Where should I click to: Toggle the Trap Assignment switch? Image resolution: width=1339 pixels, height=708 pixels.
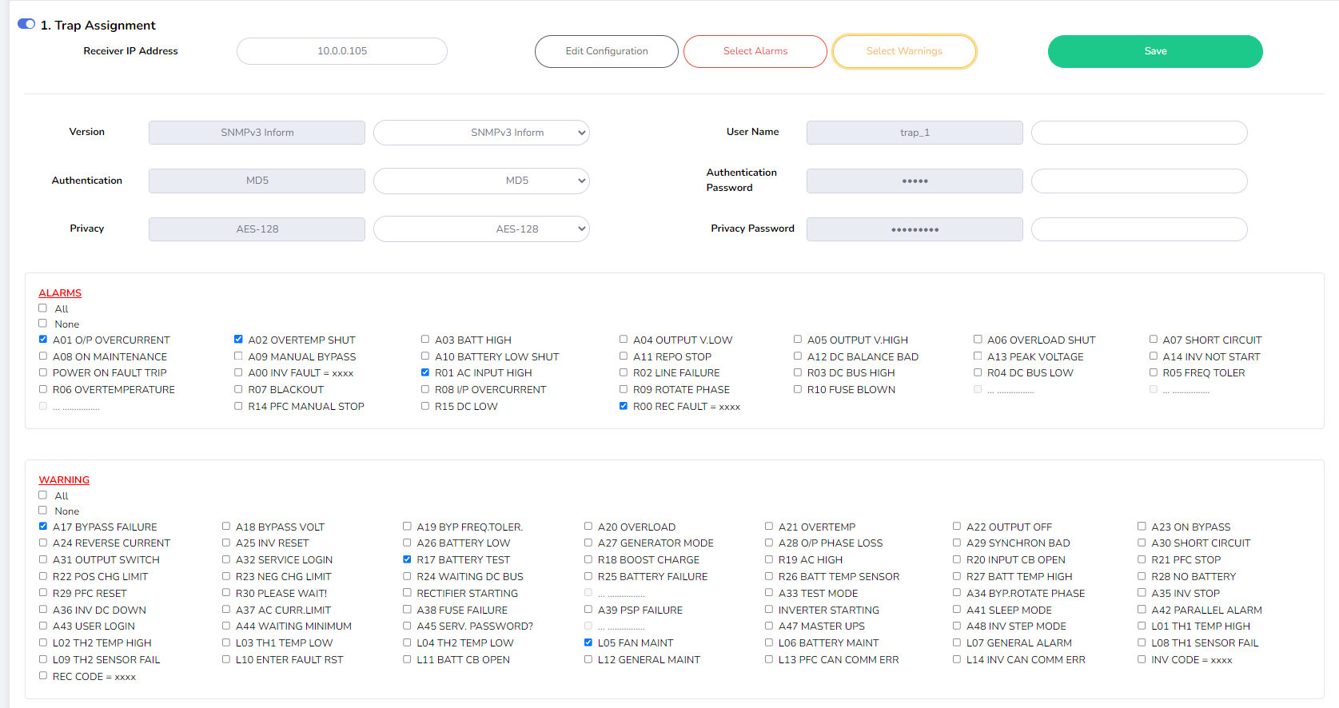(x=26, y=24)
